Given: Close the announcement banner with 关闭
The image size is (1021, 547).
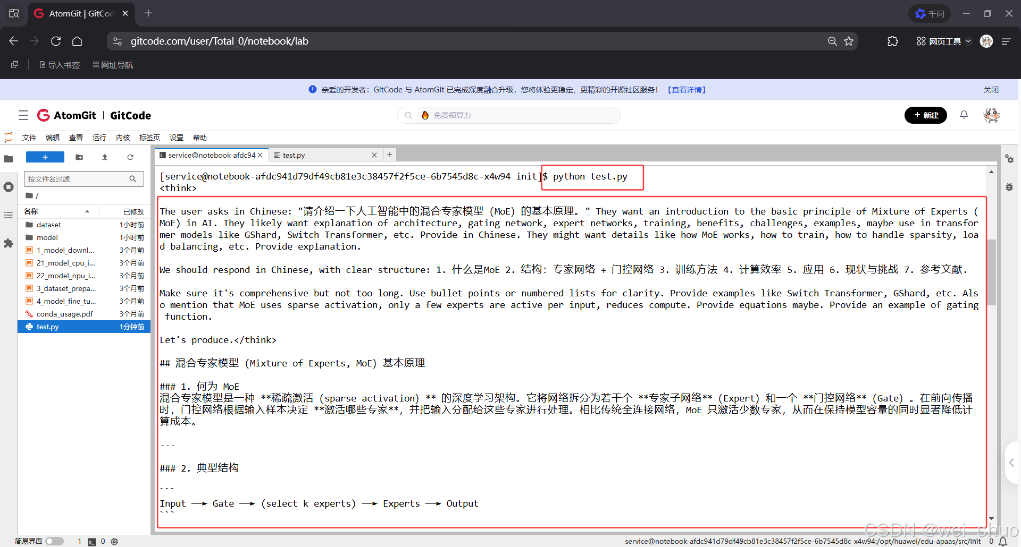Looking at the screenshot, I should coord(991,90).
